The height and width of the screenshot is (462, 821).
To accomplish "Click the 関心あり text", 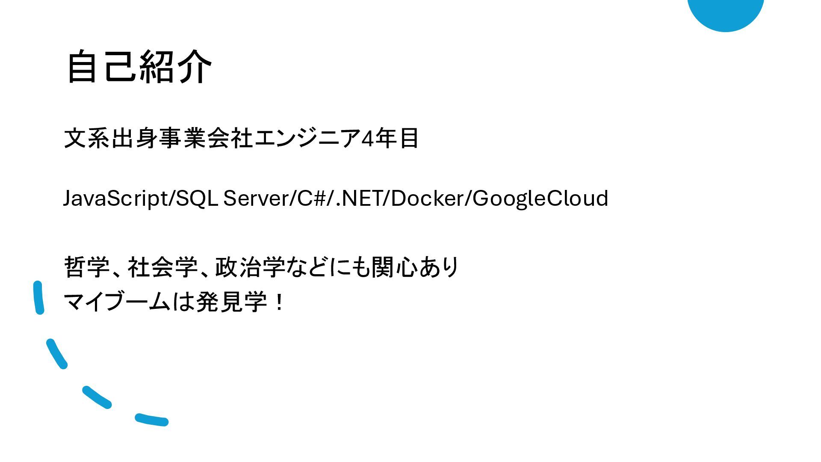I will pyautogui.click(x=415, y=267).
